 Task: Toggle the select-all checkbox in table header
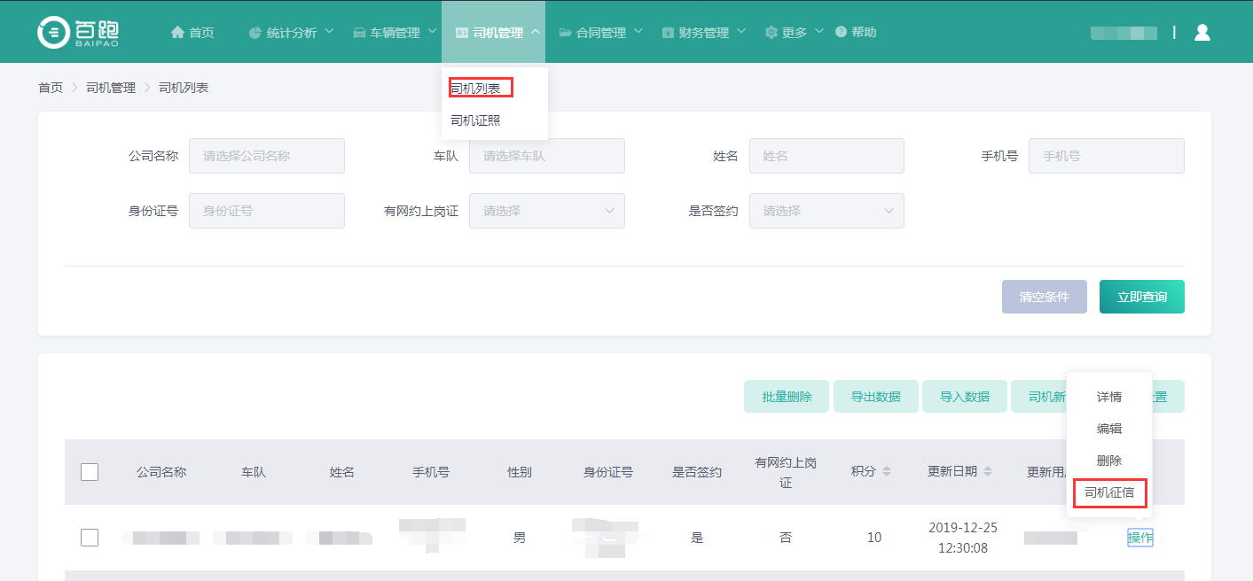90,472
